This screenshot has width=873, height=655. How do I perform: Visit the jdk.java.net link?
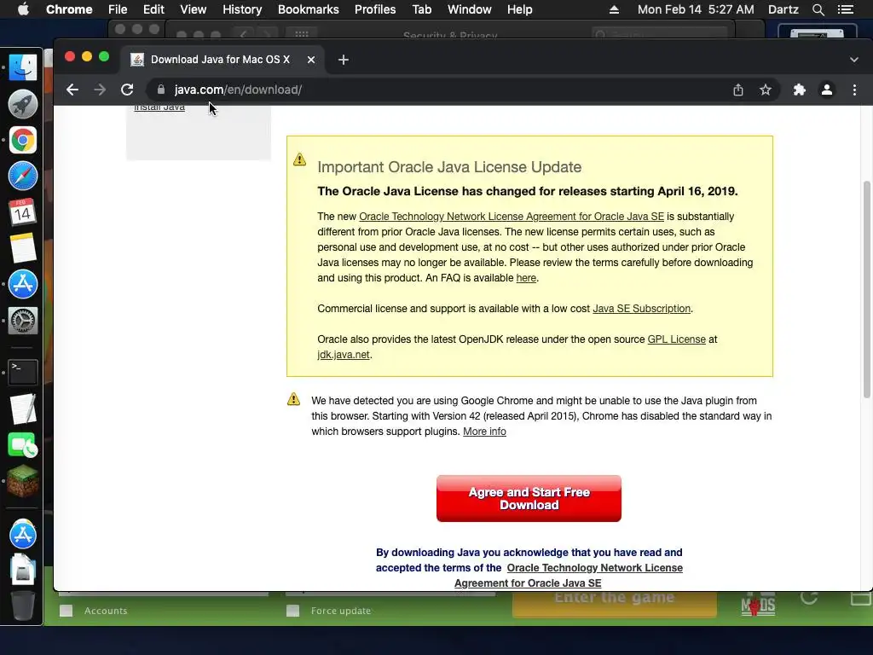[x=344, y=354]
